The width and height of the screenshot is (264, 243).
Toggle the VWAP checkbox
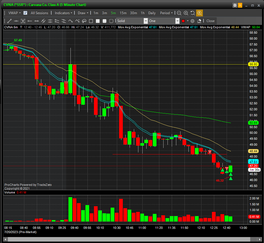pos(25,13)
